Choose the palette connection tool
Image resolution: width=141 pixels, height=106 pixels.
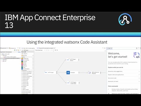coord(24,52)
